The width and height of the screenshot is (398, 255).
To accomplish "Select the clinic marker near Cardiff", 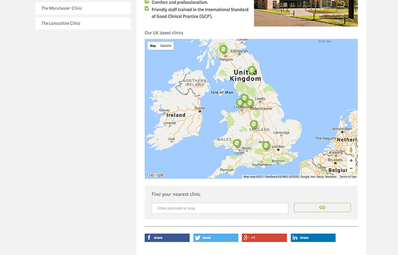I will pos(237,144).
